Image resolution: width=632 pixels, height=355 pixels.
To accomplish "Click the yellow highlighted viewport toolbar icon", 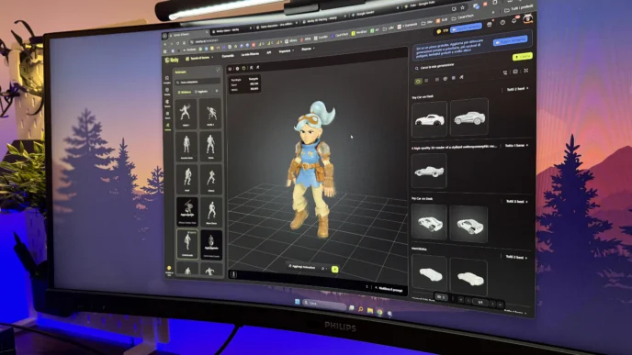I will coord(243,68).
